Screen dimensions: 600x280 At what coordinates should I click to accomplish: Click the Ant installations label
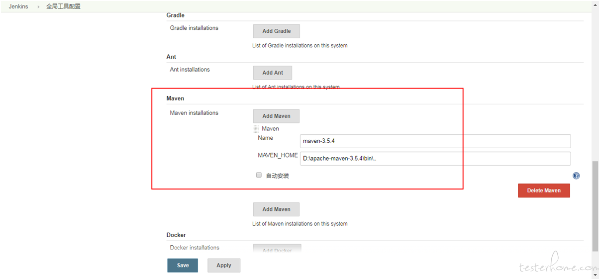coord(190,70)
